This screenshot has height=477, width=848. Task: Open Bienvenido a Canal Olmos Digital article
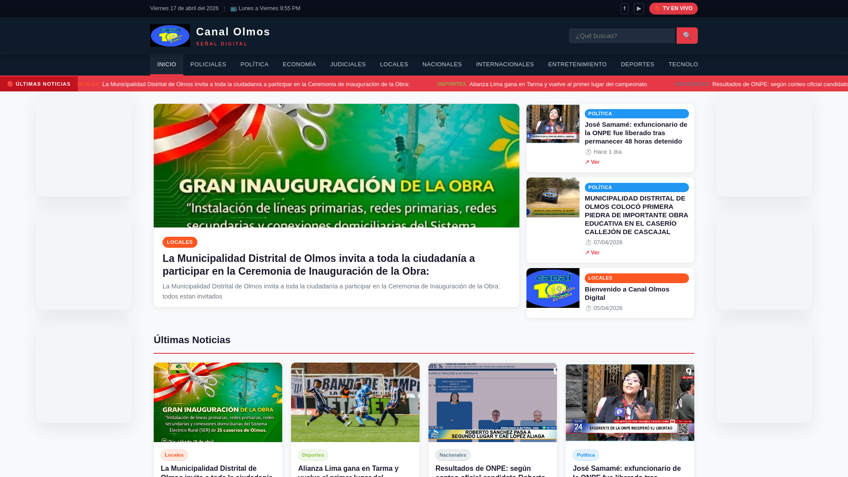coord(627,293)
